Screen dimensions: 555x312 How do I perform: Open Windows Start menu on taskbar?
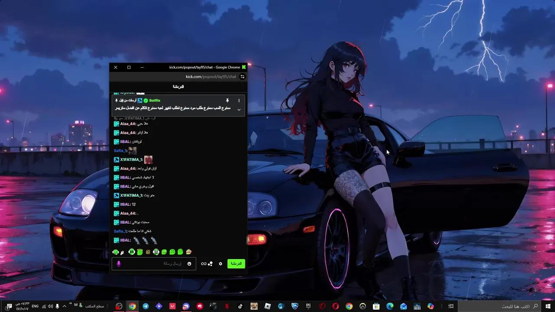pos(548,306)
